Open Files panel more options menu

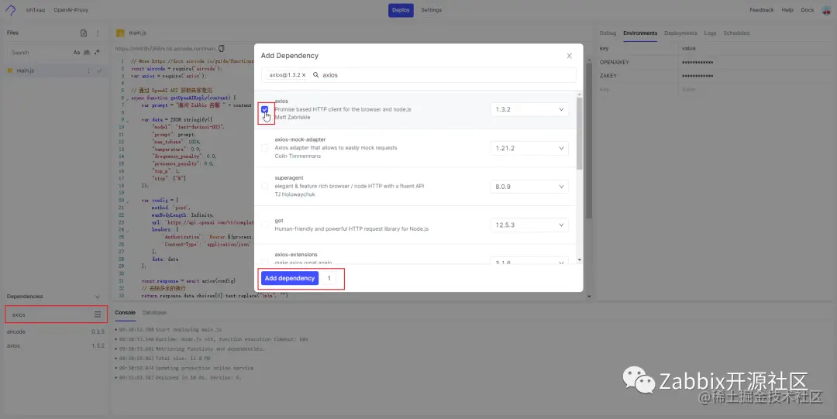[98, 33]
